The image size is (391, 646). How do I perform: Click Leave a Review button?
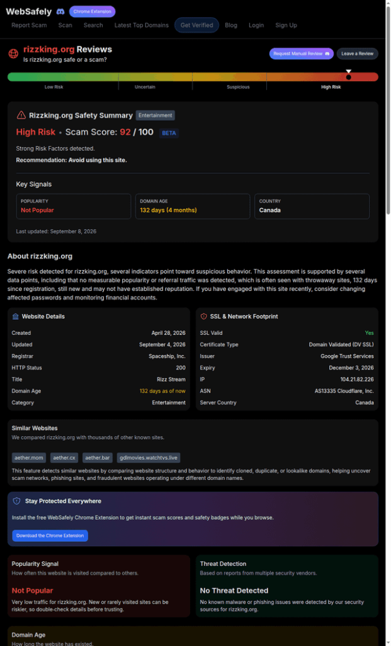pos(357,54)
